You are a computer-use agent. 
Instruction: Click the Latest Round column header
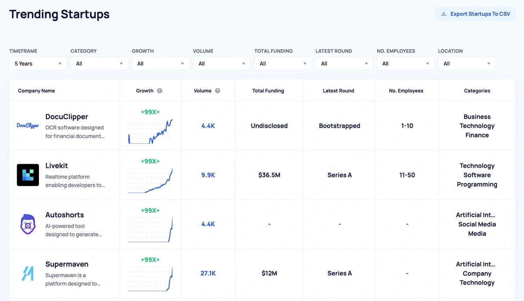tap(338, 91)
